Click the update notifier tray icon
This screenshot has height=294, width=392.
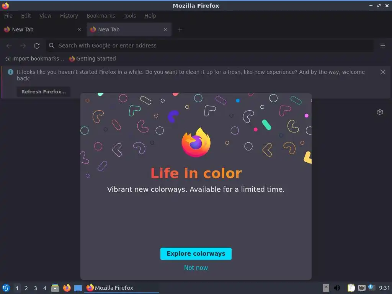(371, 287)
